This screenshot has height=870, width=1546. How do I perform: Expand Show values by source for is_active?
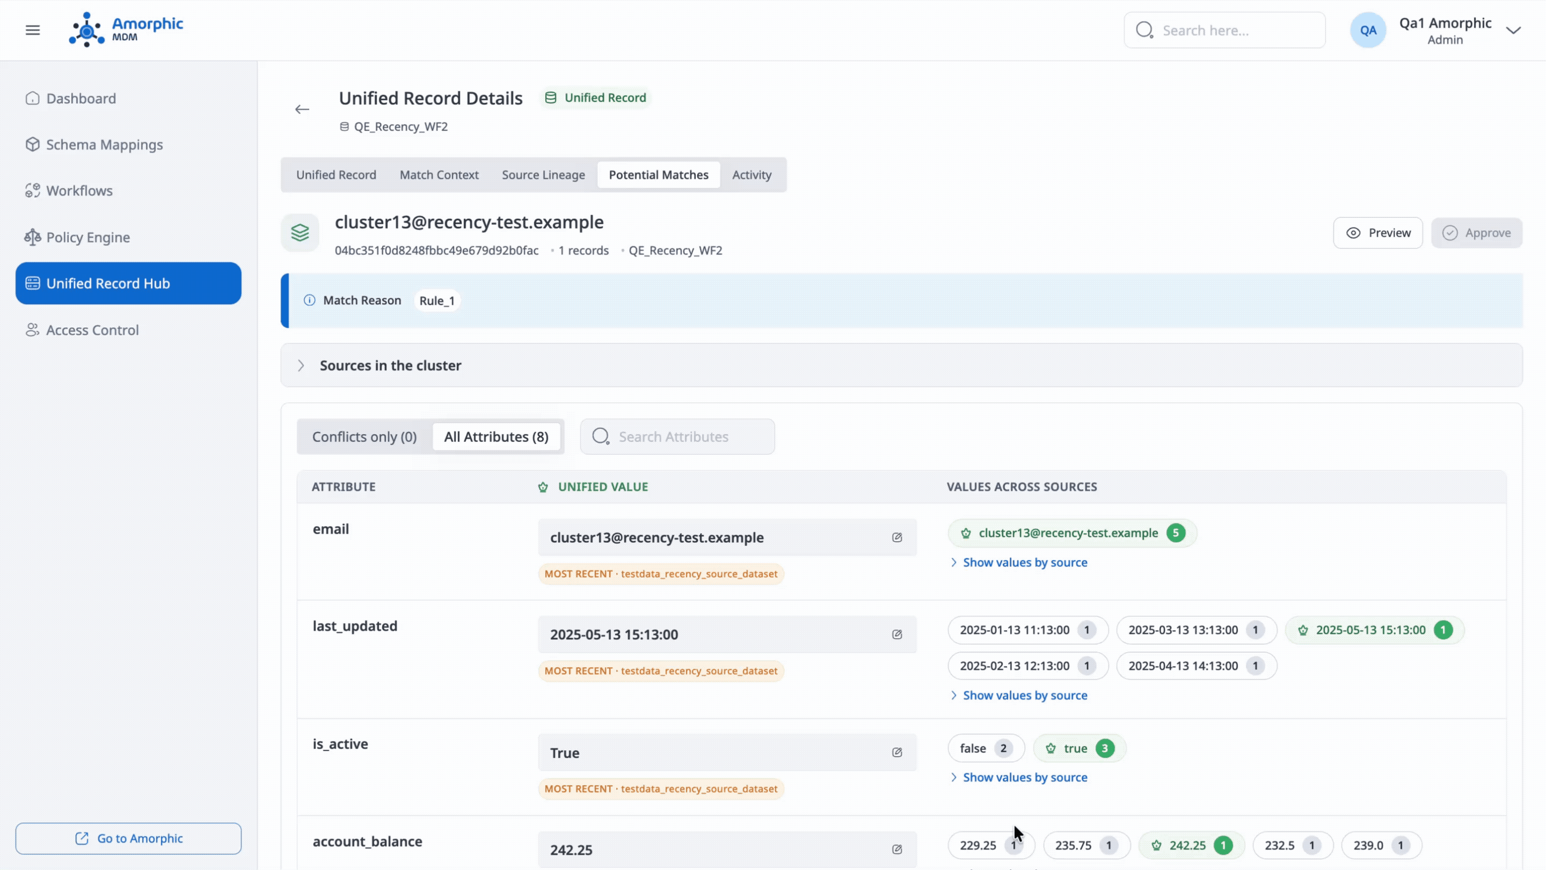tap(1018, 777)
